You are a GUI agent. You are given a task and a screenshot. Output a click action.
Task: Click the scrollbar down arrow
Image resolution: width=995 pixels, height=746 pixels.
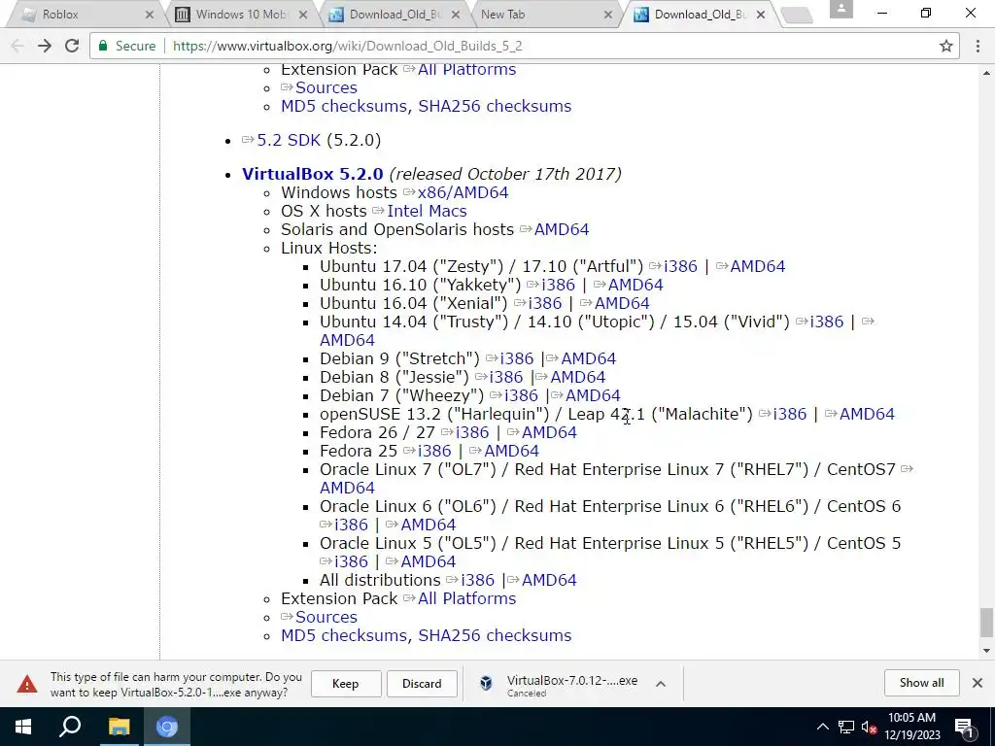985,650
